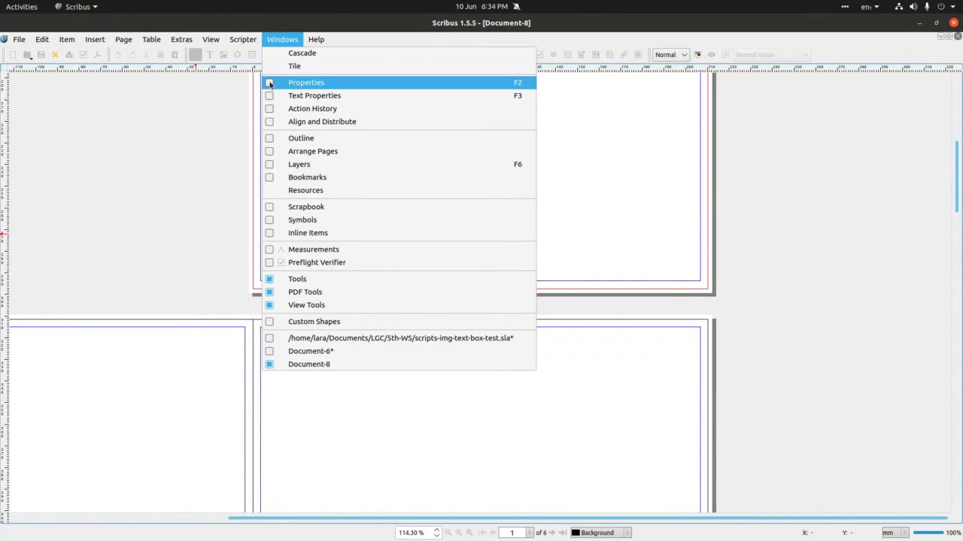Click the Redo arrow icon
The height and width of the screenshot is (541, 963).
pyautogui.click(x=132, y=55)
